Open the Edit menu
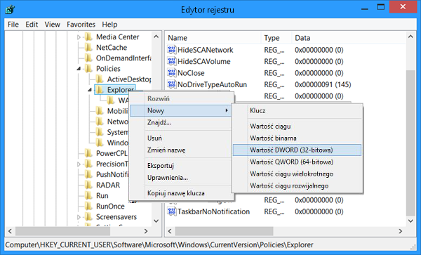The width and height of the screenshot is (421, 255). [32, 25]
